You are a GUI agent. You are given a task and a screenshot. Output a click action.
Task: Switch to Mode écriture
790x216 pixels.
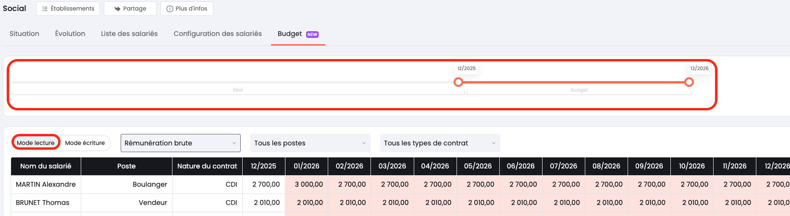[x=85, y=143]
